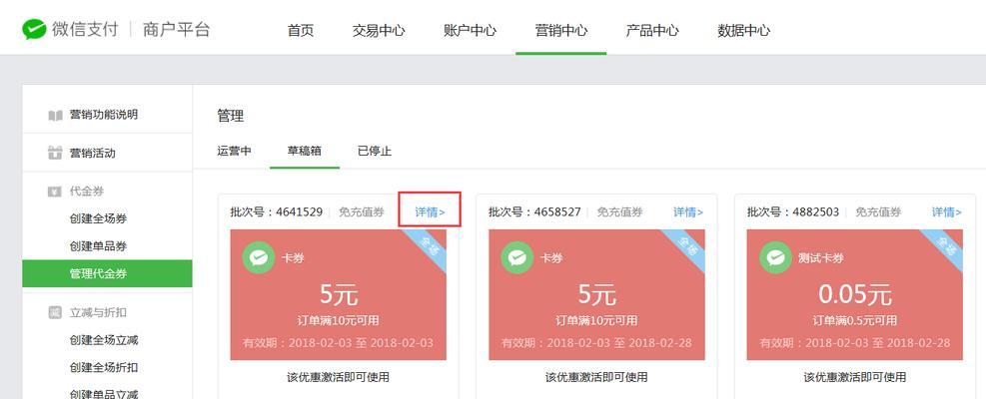Switch to the 运营中 tab
Image resolution: width=986 pixels, height=399 pixels.
click(x=235, y=151)
